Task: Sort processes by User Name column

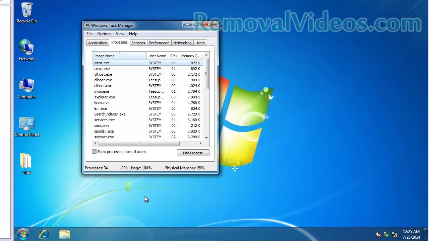Action: [x=157, y=56]
